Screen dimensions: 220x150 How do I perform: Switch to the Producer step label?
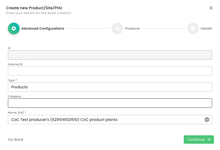(x=132, y=29)
